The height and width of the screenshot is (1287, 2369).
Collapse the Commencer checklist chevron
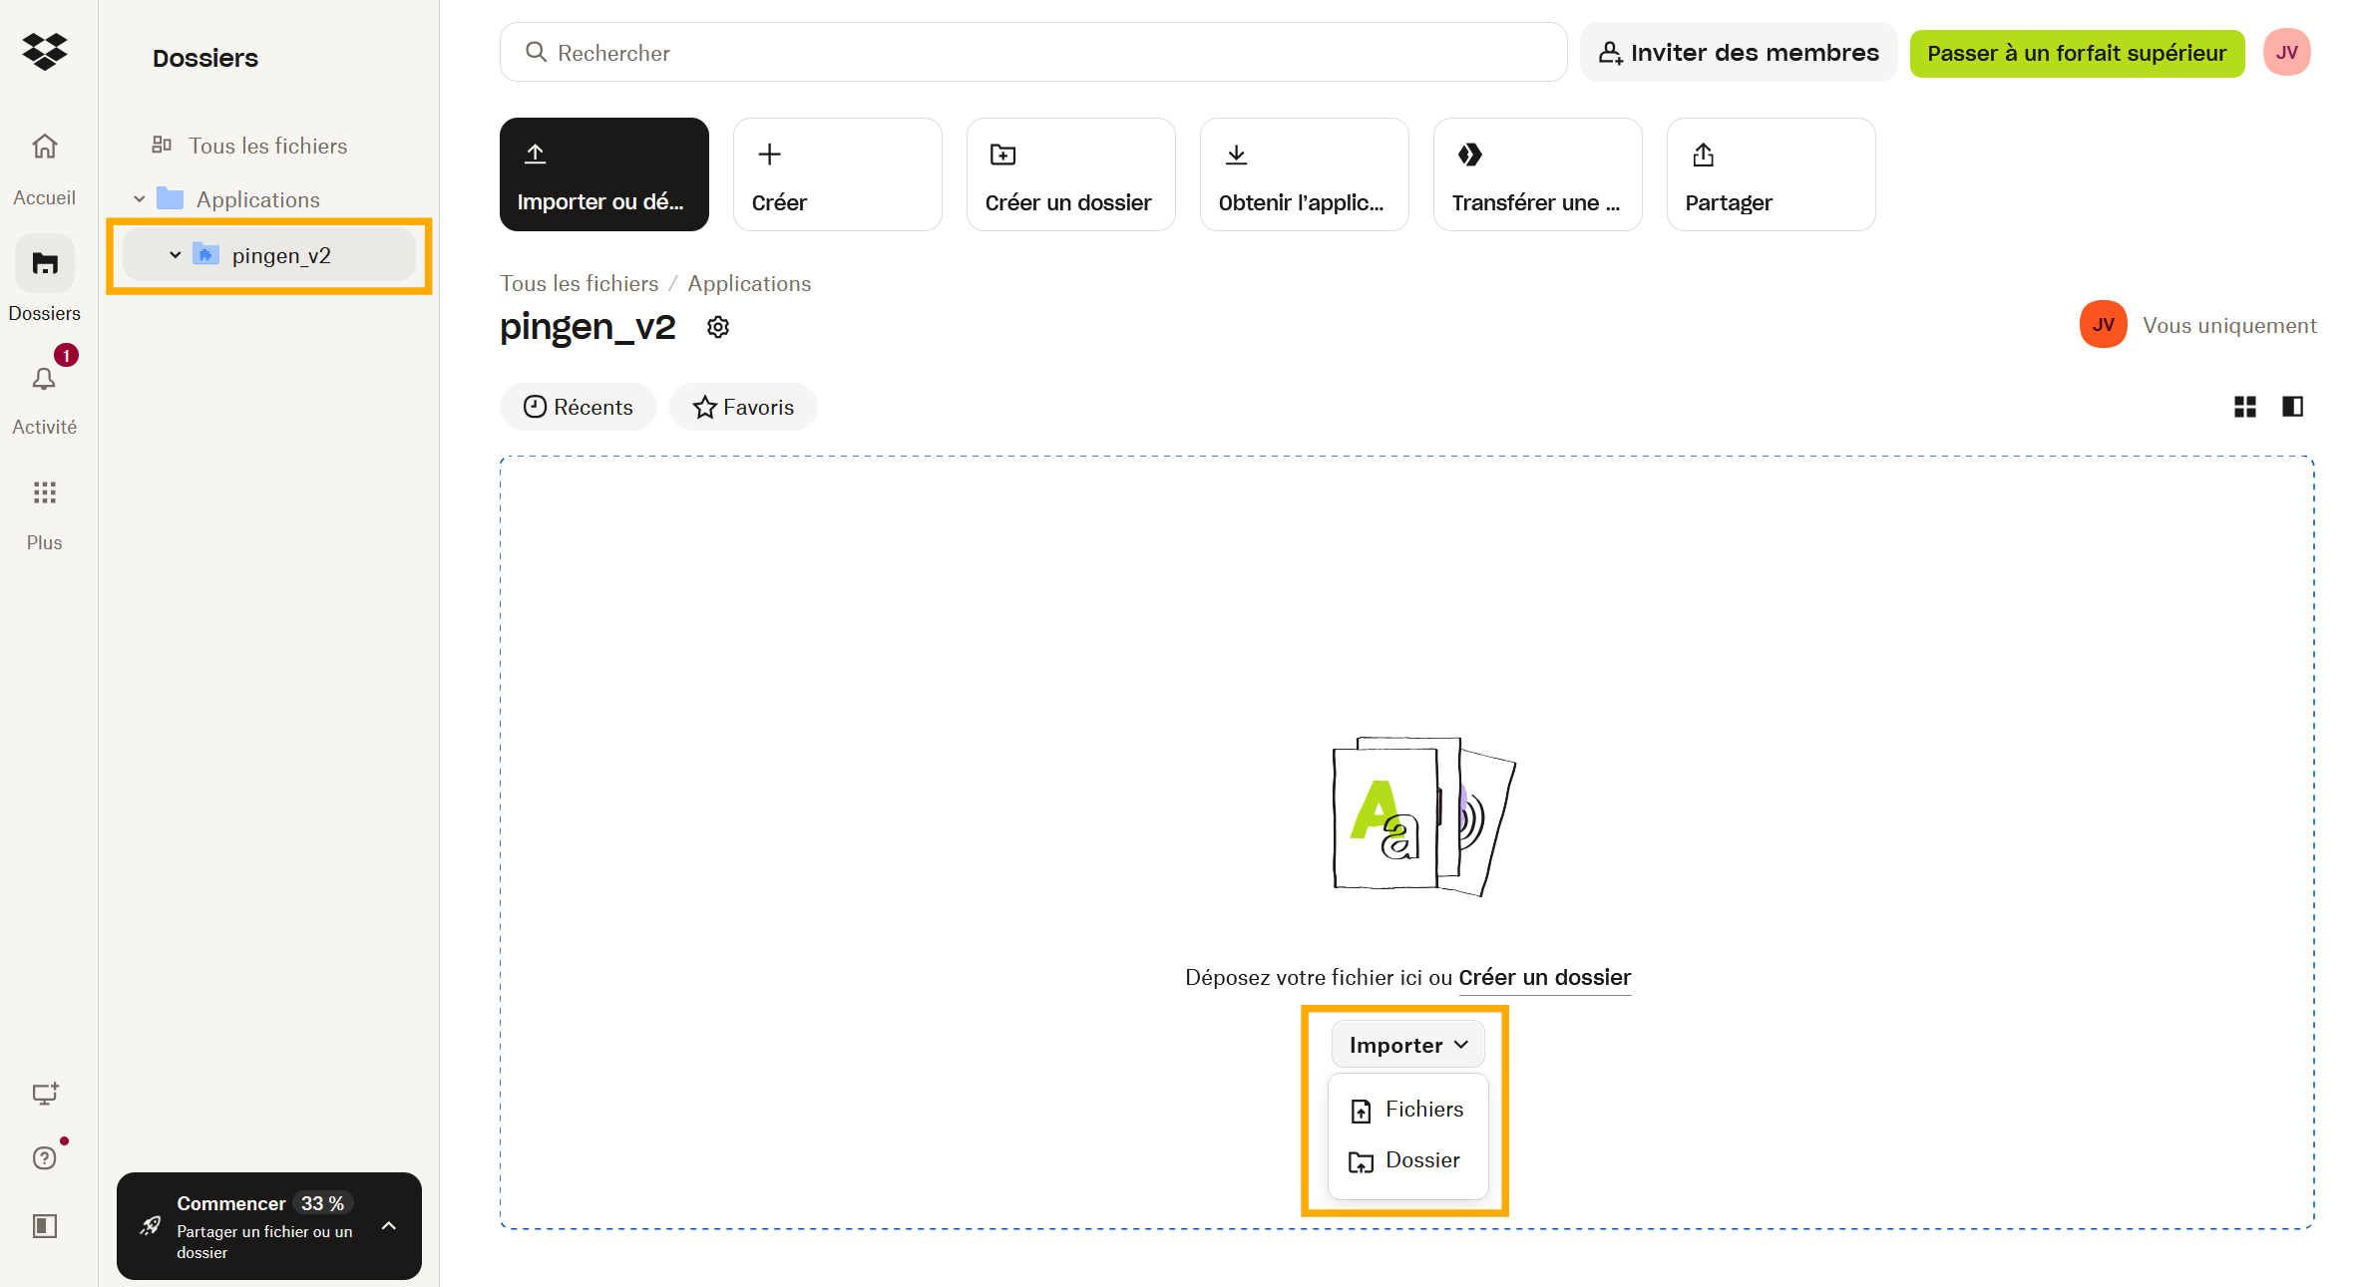point(389,1226)
